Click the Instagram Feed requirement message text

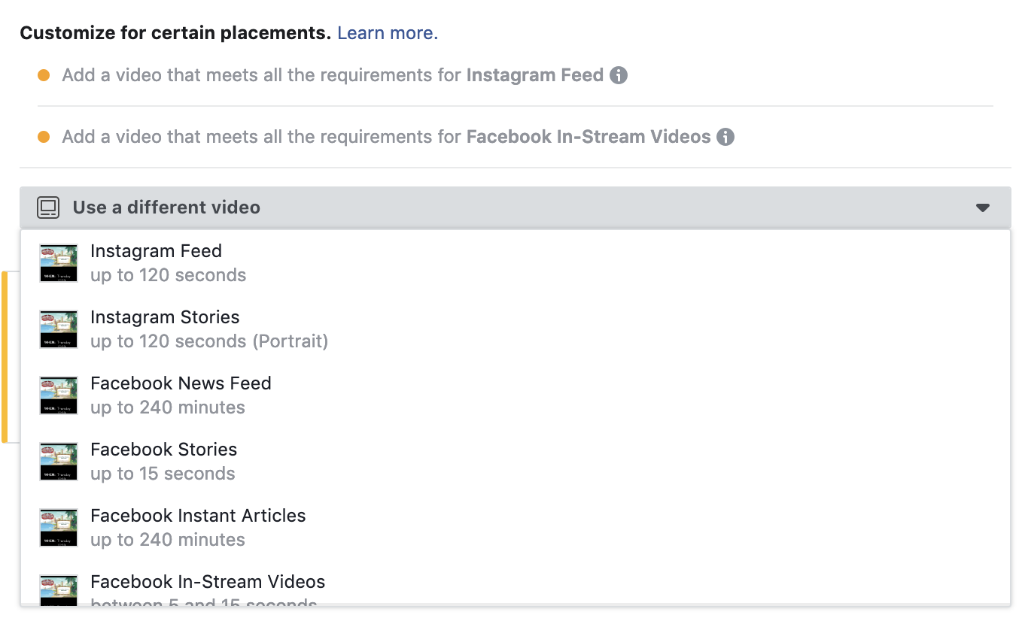click(x=333, y=75)
